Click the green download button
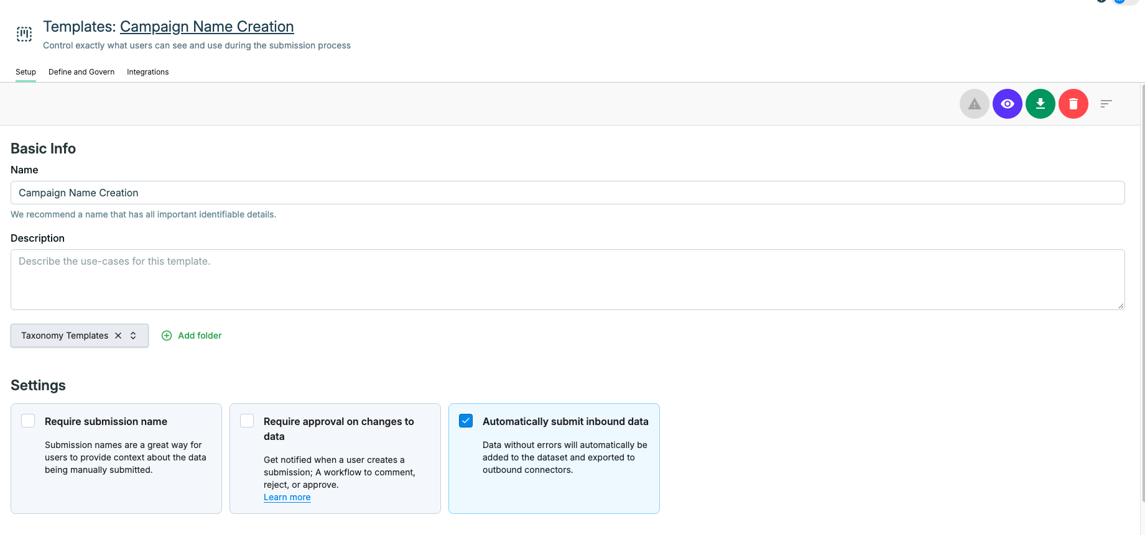 click(x=1041, y=104)
